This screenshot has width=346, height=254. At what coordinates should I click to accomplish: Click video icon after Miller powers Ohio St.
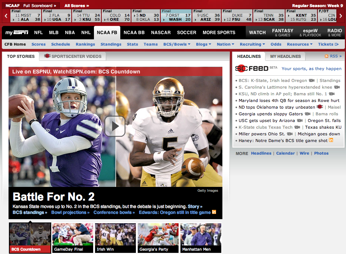coord(290,133)
